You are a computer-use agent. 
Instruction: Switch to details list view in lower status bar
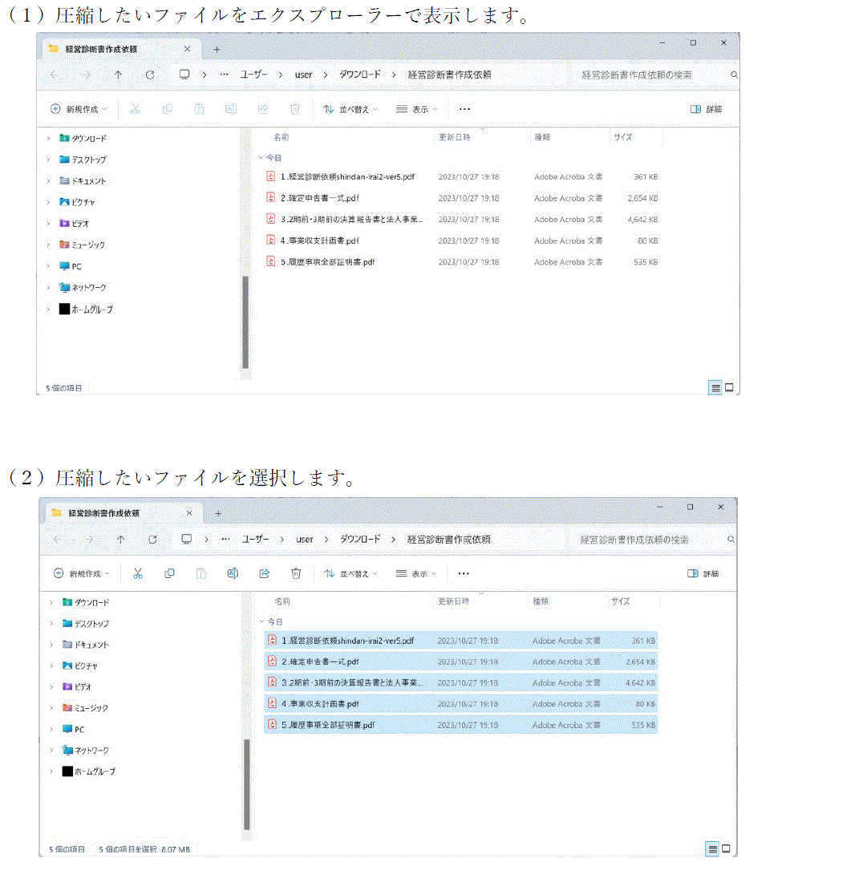tap(712, 848)
